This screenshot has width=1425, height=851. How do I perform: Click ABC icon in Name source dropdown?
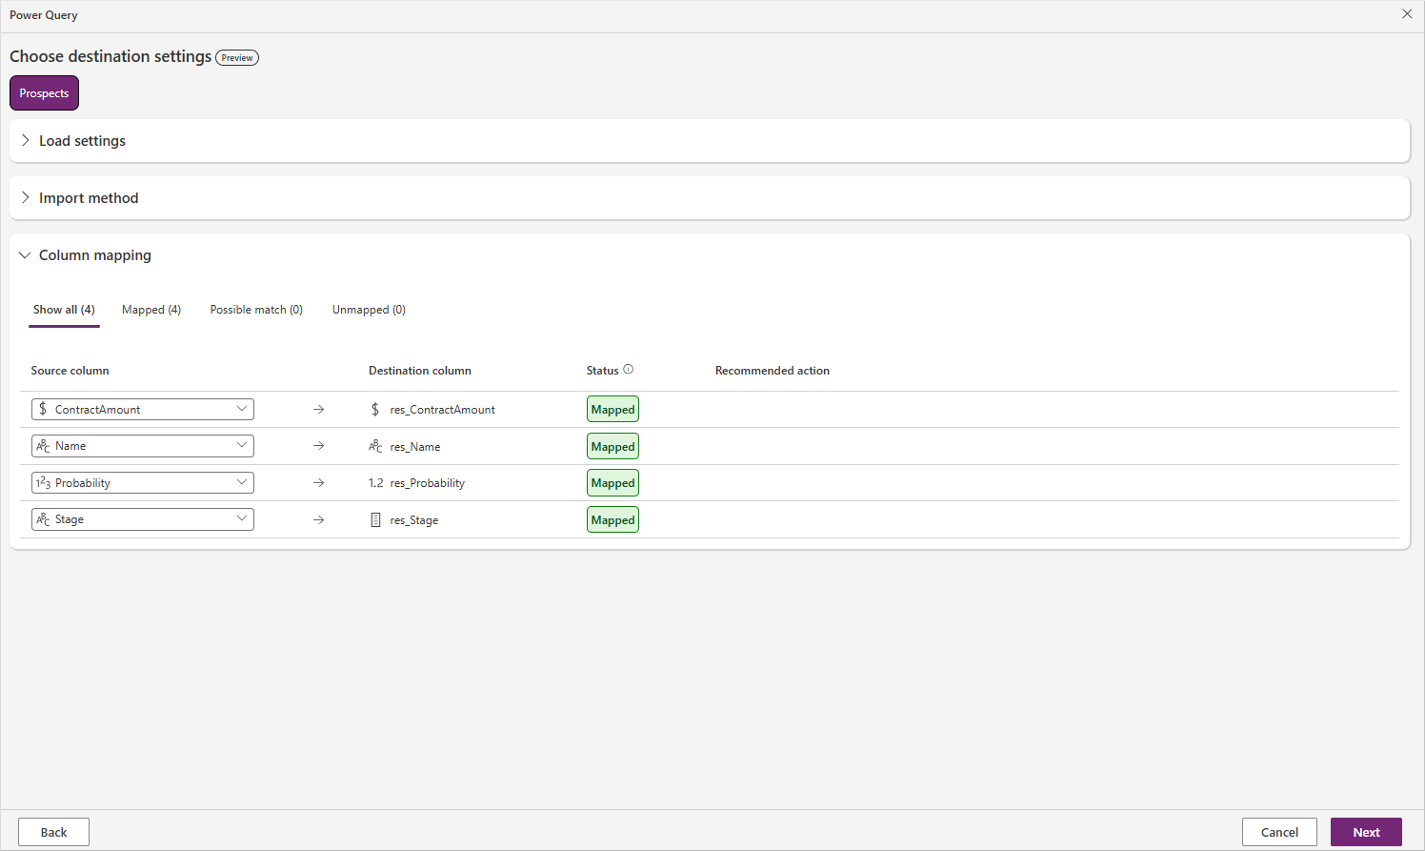(x=43, y=446)
